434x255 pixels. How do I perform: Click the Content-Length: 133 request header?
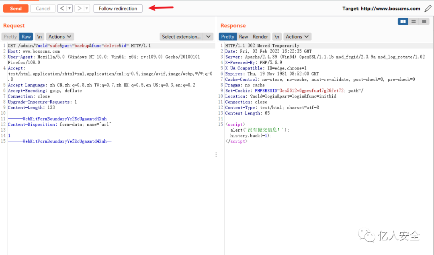pos(31,108)
